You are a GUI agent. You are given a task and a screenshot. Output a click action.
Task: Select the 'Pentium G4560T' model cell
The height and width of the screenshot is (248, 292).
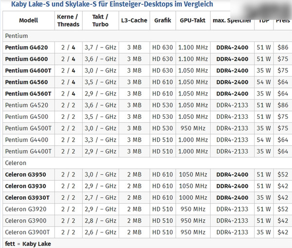(x=28, y=94)
